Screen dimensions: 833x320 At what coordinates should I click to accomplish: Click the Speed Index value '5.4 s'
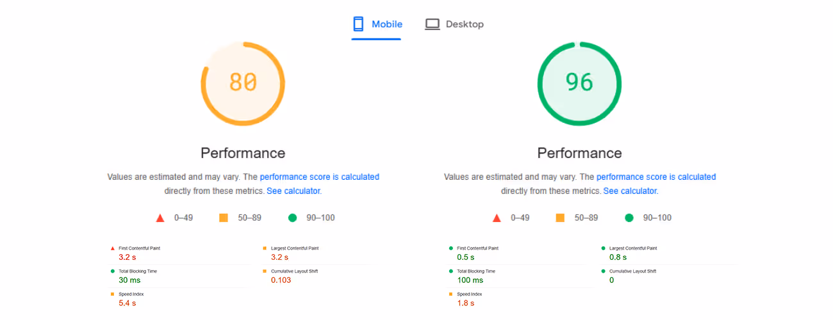pos(128,303)
